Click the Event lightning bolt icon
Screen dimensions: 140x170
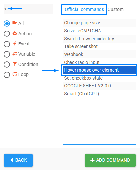click(x=15, y=43)
